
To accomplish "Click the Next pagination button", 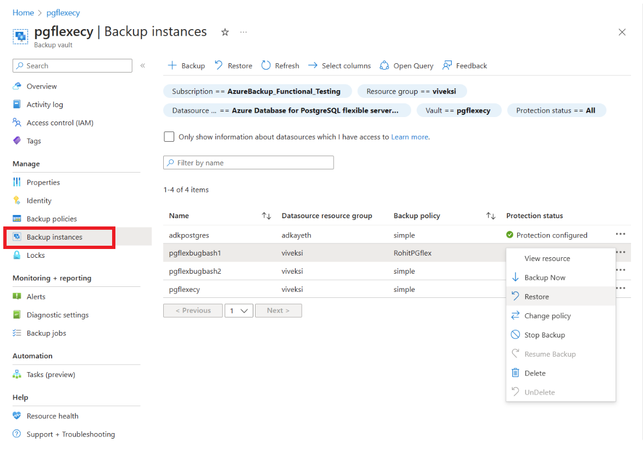I will pos(279,311).
